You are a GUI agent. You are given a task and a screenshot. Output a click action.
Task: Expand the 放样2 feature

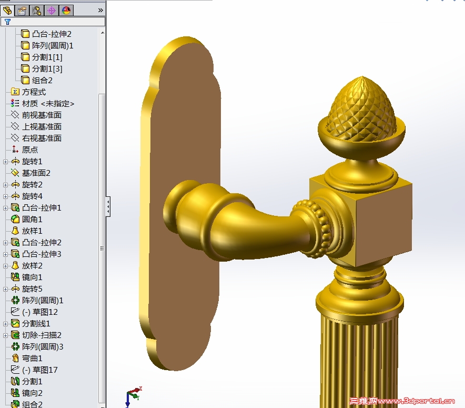click(x=5, y=266)
